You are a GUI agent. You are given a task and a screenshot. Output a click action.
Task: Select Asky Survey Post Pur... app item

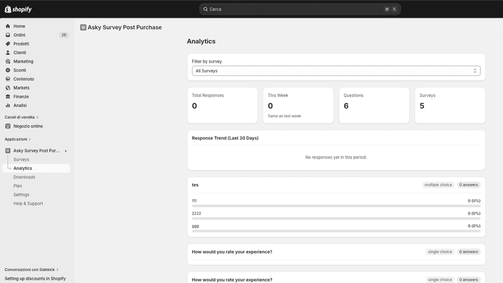pos(36,151)
